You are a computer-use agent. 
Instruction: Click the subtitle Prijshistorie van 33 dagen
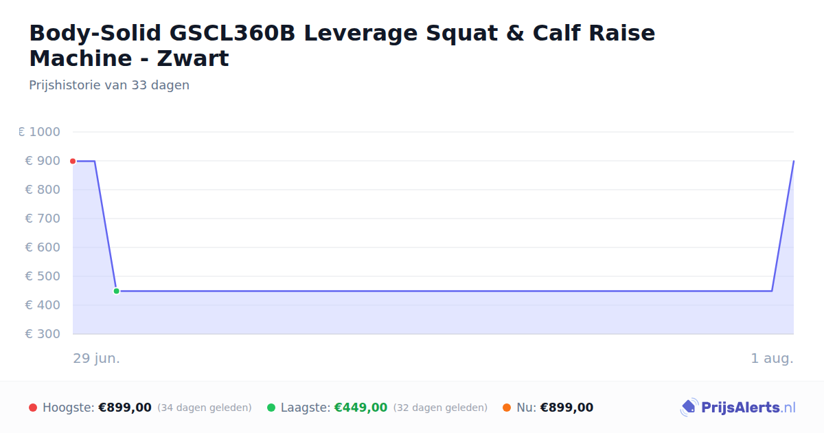click(x=109, y=85)
